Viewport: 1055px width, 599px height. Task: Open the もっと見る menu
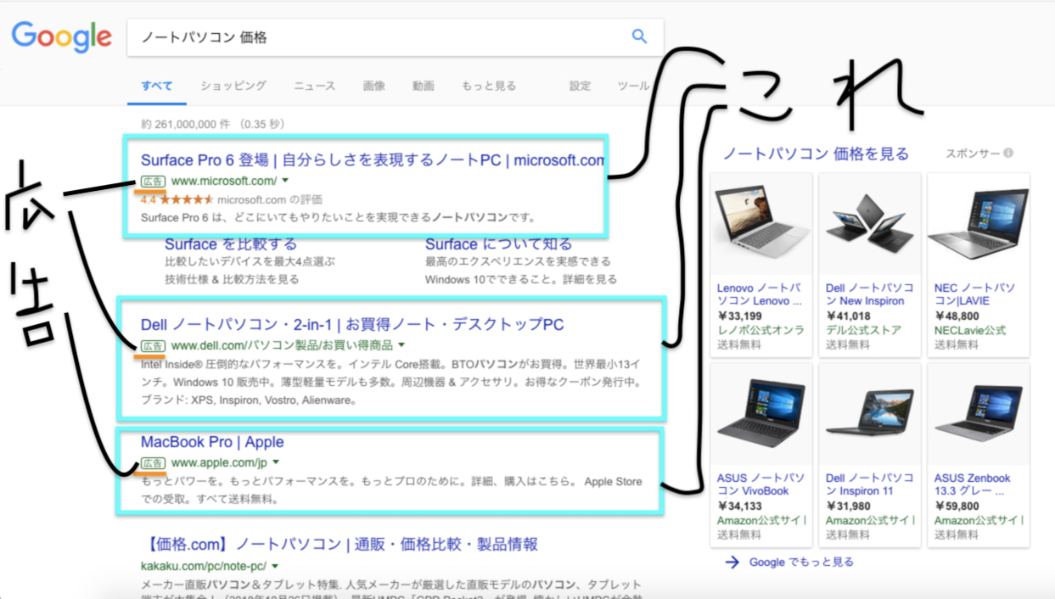point(488,86)
